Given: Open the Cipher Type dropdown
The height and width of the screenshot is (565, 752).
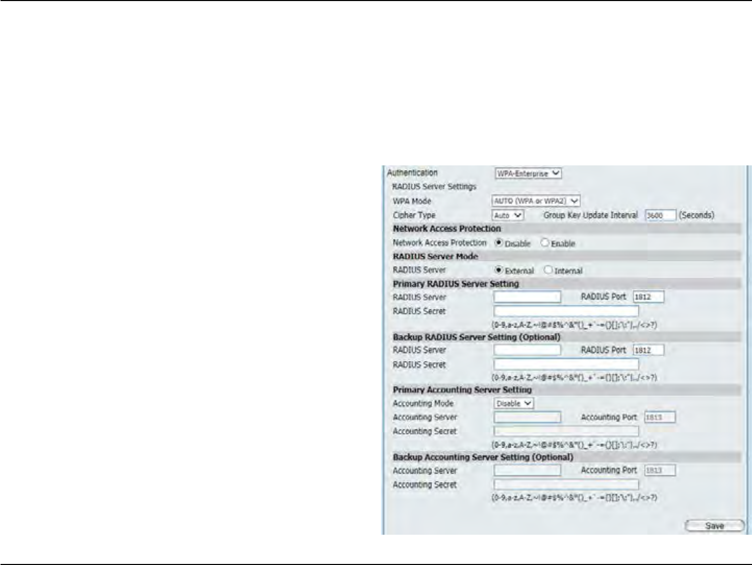Looking at the screenshot, I should (x=508, y=215).
